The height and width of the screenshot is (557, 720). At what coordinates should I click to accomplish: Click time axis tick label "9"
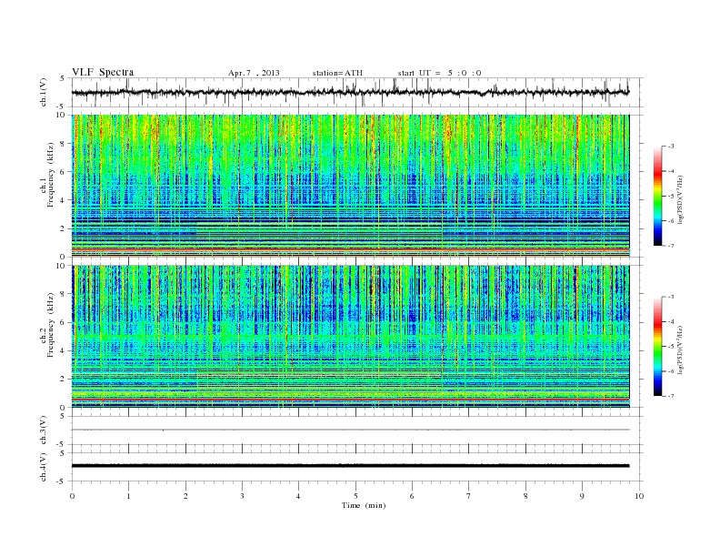pos(582,496)
